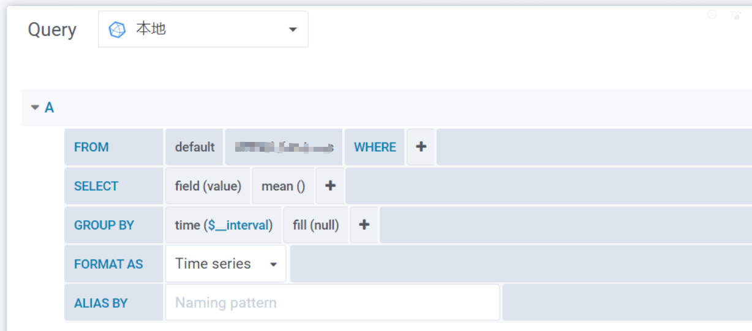Screen dimensions: 752x331
Task: Add a GROUP BY clause with plus
Action: (x=364, y=225)
